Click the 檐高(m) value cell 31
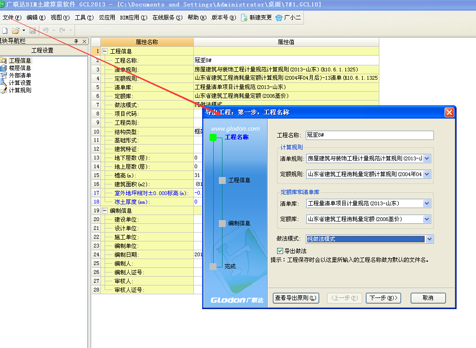 [198, 175]
